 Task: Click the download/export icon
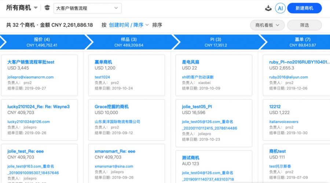tap(268, 8)
